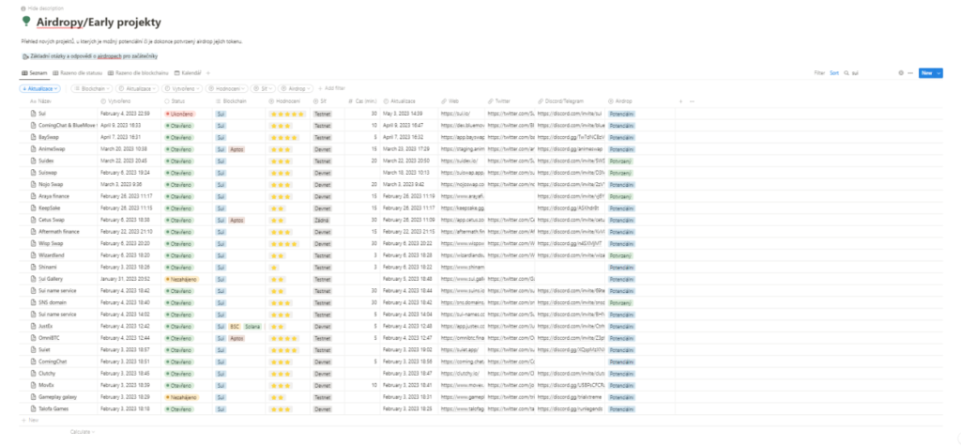The height and width of the screenshot is (446, 961).
Task: Click the Sort button
Action: (x=834, y=72)
